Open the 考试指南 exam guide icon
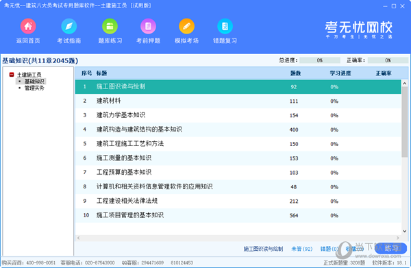 tap(69, 26)
